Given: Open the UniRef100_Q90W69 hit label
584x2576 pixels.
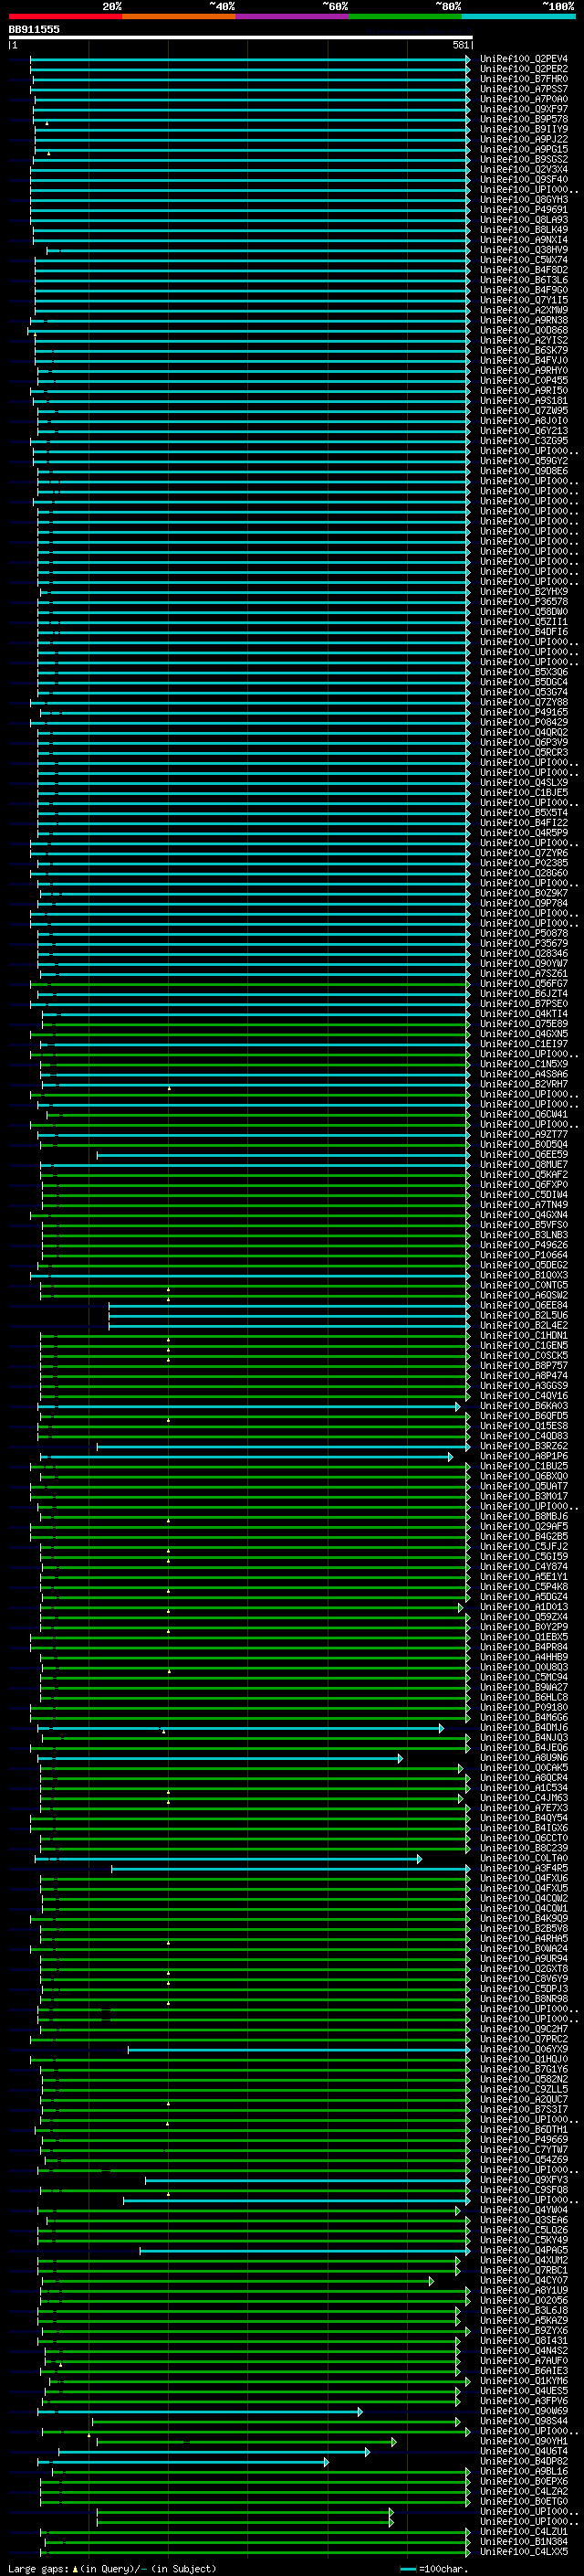Looking at the screenshot, I should (x=523, y=2412).
